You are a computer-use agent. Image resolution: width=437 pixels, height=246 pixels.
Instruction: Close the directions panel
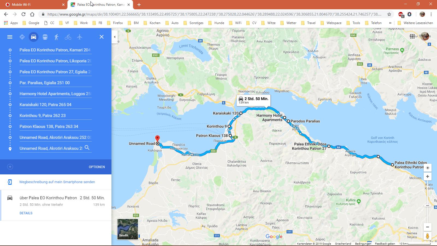pos(102,37)
